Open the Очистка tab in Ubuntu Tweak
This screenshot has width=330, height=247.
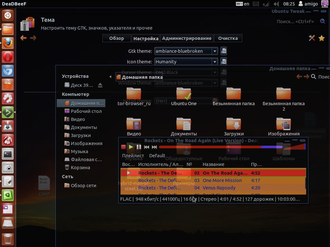[228, 38]
